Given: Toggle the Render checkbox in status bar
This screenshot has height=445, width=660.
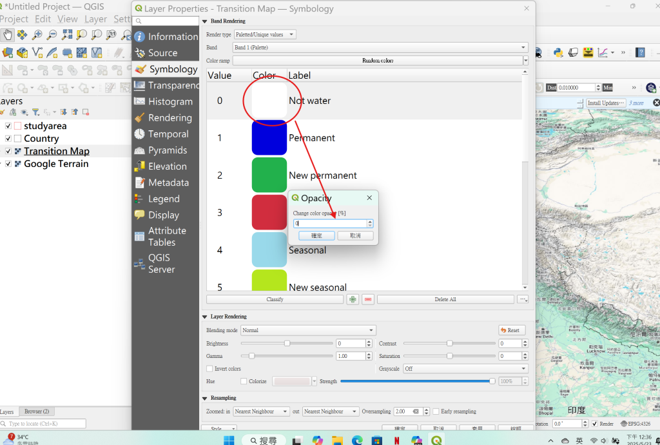Looking at the screenshot, I should point(594,424).
